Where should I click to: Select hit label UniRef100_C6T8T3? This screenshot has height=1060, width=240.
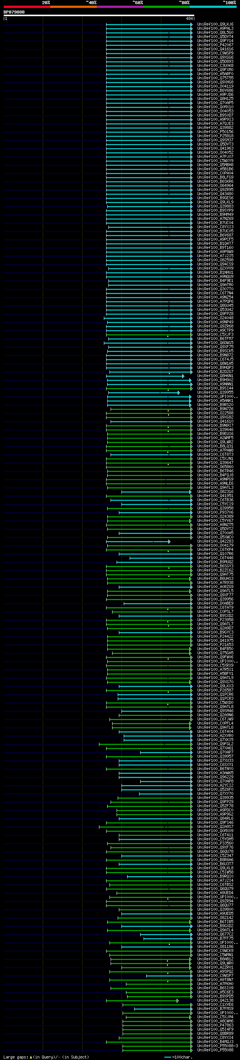click(x=215, y=454)
